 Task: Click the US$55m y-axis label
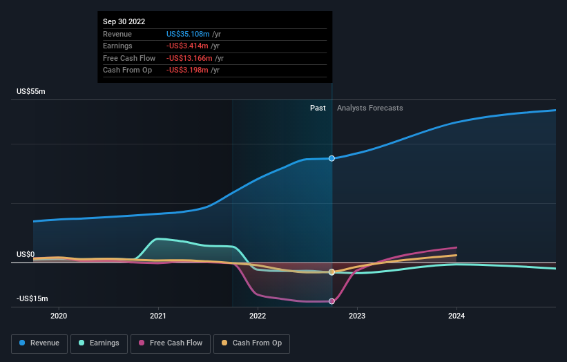coord(31,91)
